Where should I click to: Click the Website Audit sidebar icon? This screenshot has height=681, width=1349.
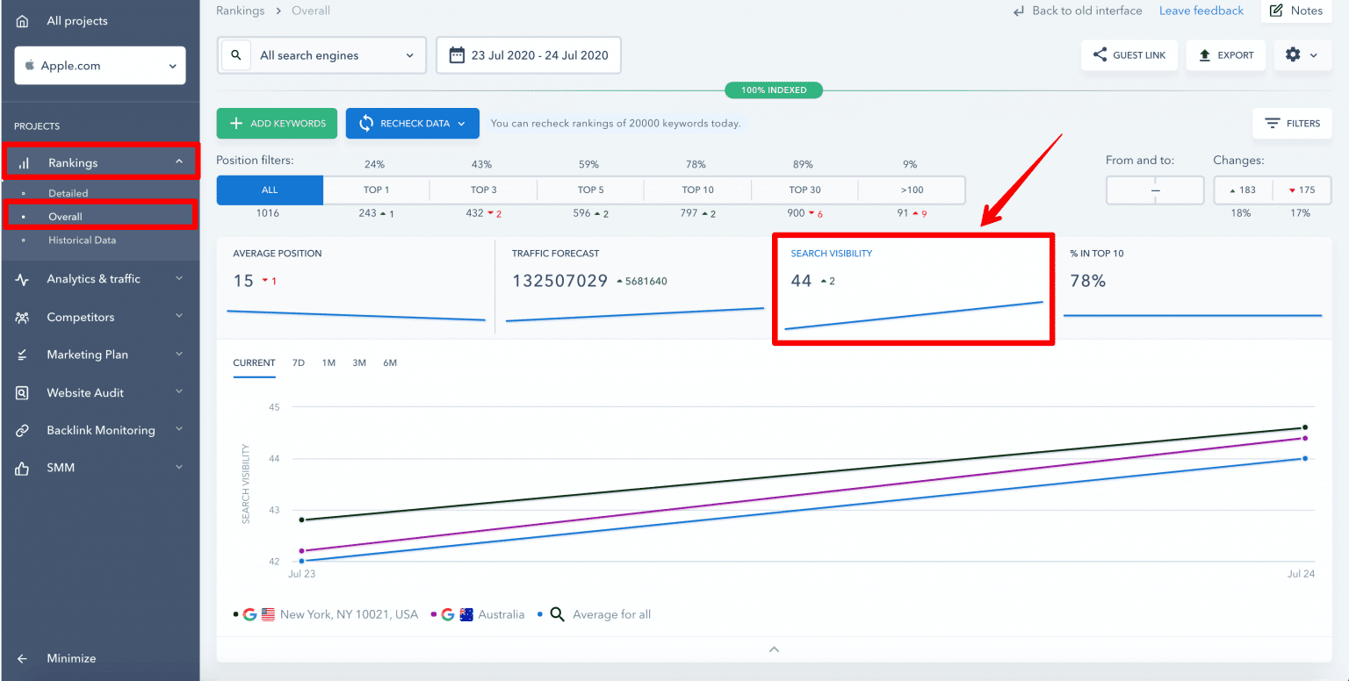point(24,392)
